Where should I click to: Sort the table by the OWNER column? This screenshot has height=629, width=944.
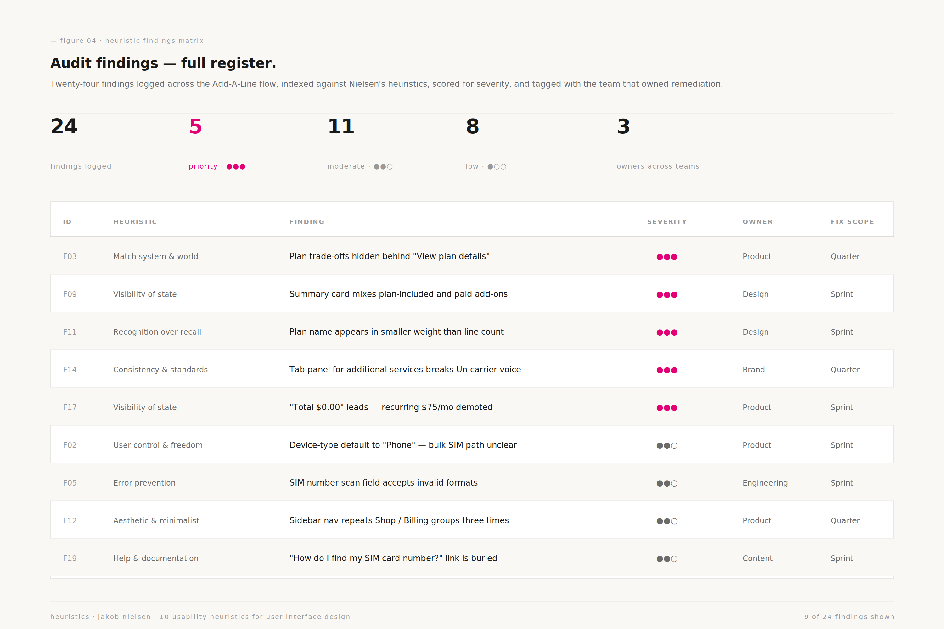757,221
